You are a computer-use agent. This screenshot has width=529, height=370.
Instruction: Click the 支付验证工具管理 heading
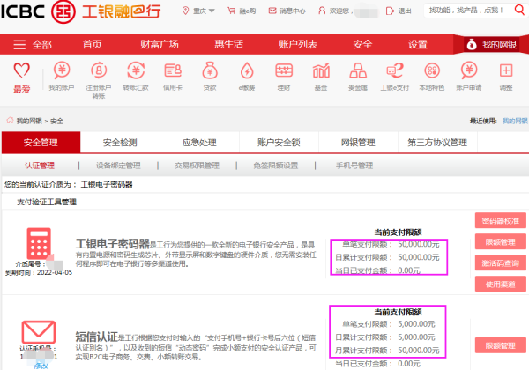(47, 202)
